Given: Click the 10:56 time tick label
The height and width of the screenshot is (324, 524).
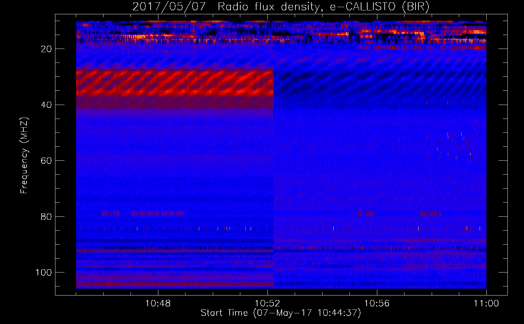Looking at the screenshot, I should (377, 304).
